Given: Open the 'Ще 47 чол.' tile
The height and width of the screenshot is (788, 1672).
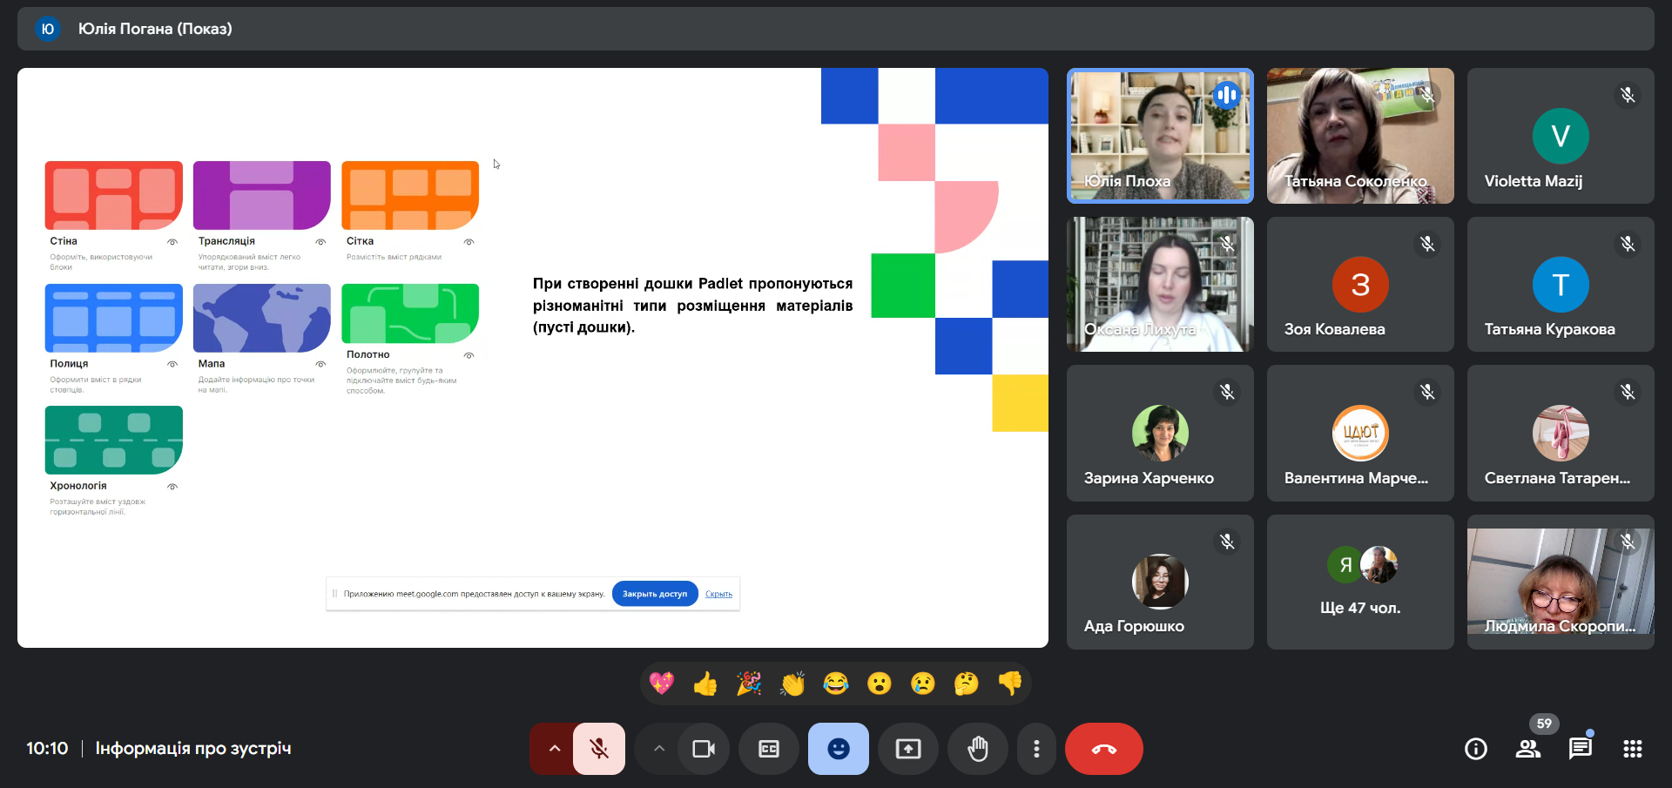Looking at the screenshot, I should pos(1360,582).
